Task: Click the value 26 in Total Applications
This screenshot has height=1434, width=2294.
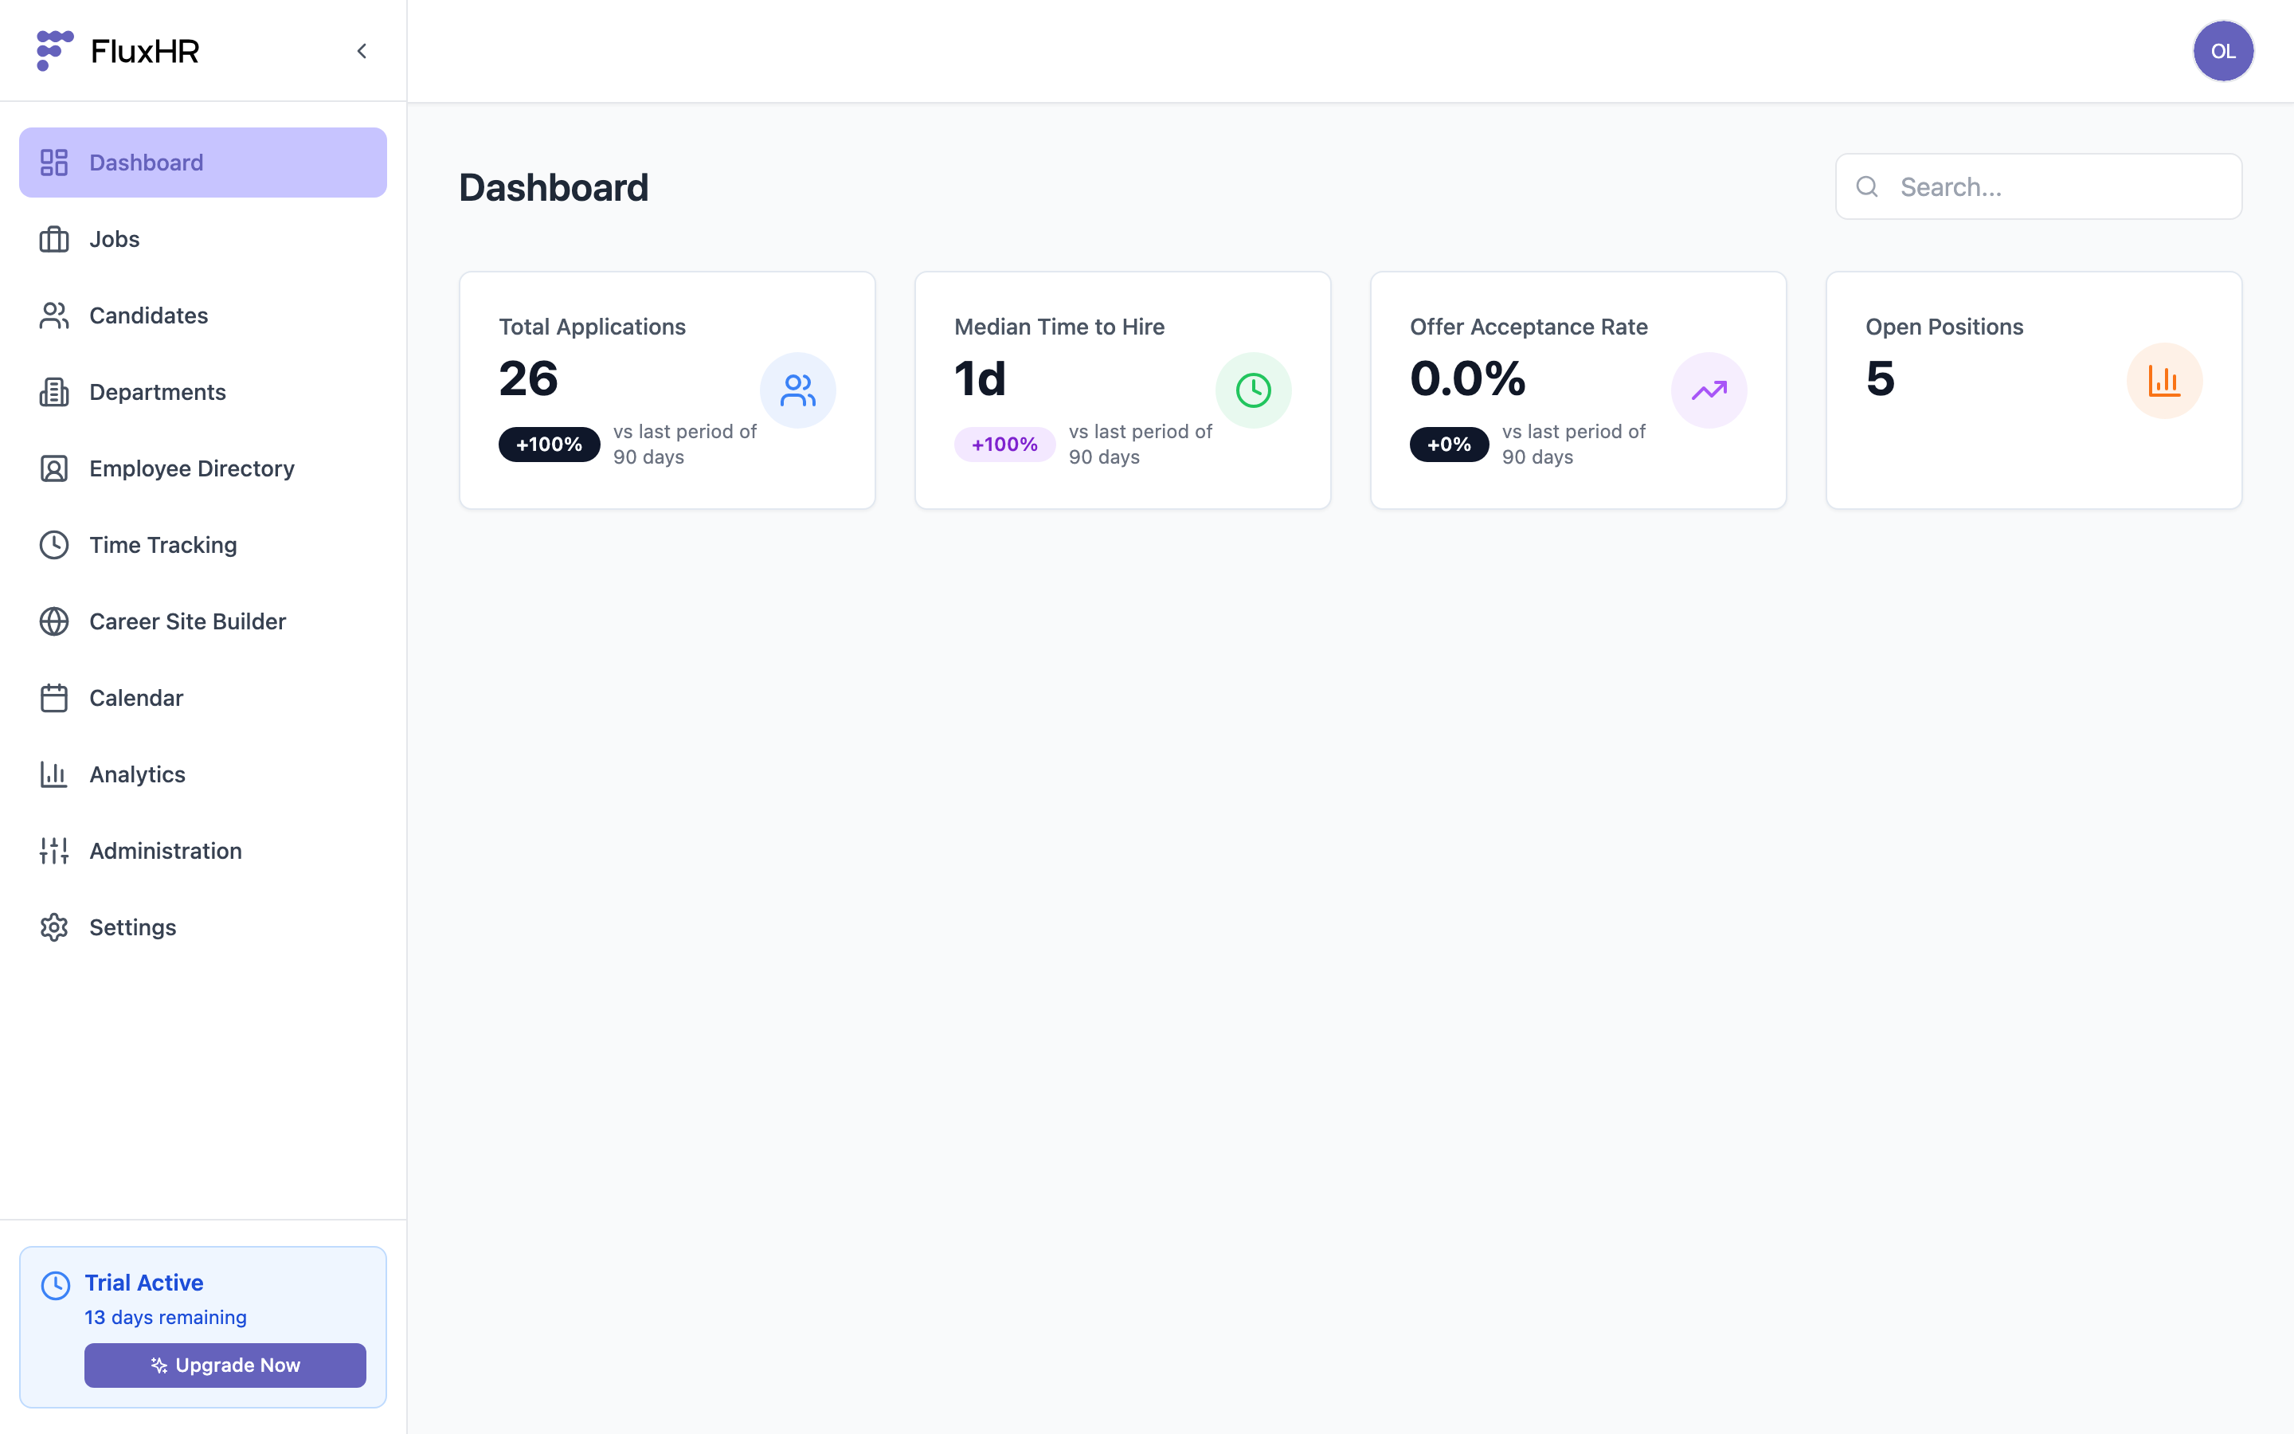Action: pyautogui.click(x=529, y=378)
